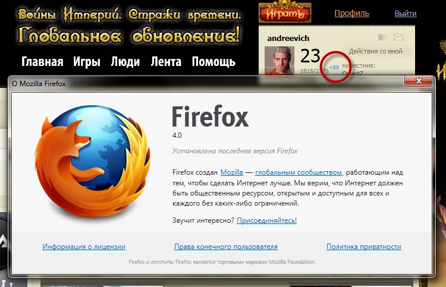Follow the Mozilla link
This screenshot has height=287, width=446.
232,172
